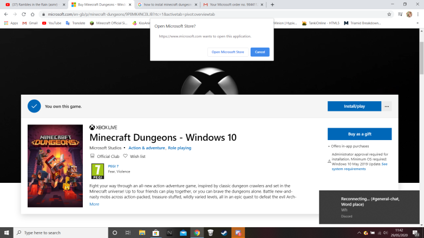
Task: Open the Gmail bookmark
Action: point(30,23)
